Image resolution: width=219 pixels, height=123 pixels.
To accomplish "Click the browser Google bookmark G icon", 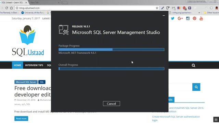I will point(48,13).
